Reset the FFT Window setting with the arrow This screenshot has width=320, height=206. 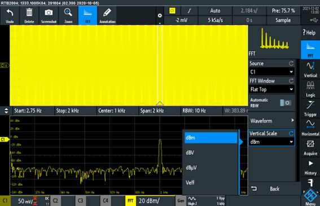pos(291,81)
